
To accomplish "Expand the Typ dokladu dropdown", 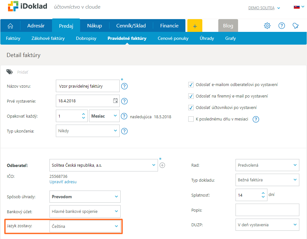I will click(x=267, y=180).
